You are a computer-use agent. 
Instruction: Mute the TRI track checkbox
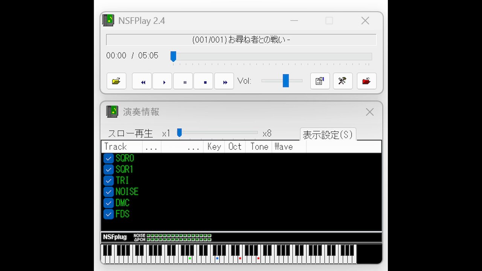coord(108,181)
